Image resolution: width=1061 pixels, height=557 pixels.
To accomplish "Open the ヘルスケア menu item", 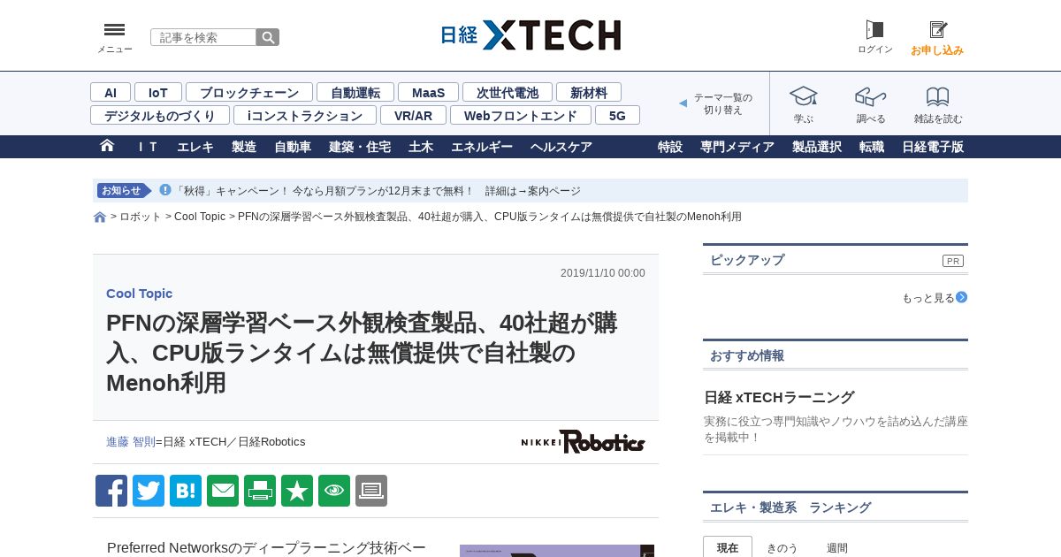I will tap(561, 147).
